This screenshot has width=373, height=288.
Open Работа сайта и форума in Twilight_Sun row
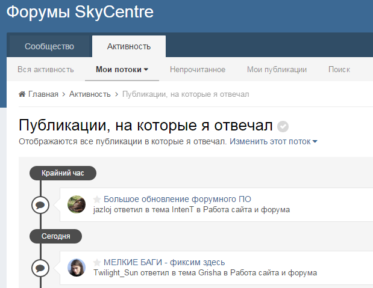coord(274,273)
